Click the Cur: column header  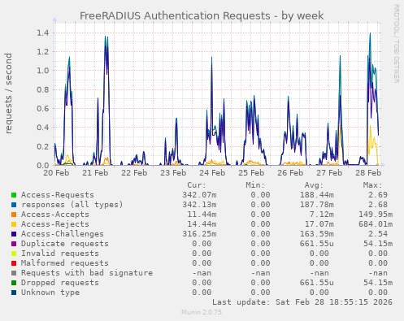point(197,185)
